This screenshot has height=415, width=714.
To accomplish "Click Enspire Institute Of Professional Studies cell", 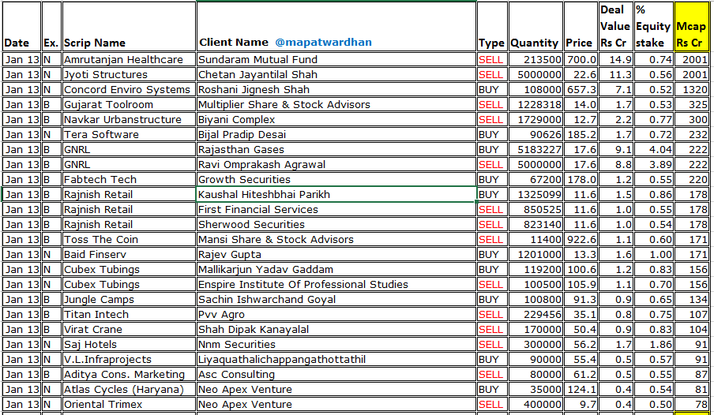I will [336, 285].
